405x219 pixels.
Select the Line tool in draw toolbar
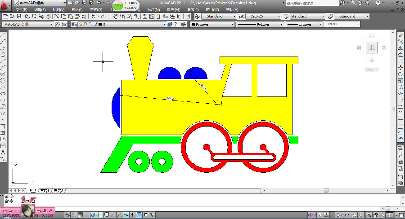tap(3, 35)
